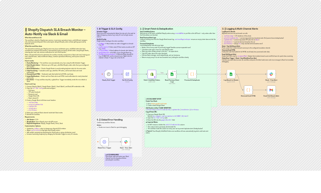Click the 'Generate Email HTML' node label
321x193 pixels.
pyautogui.click(x=248, y=96)
